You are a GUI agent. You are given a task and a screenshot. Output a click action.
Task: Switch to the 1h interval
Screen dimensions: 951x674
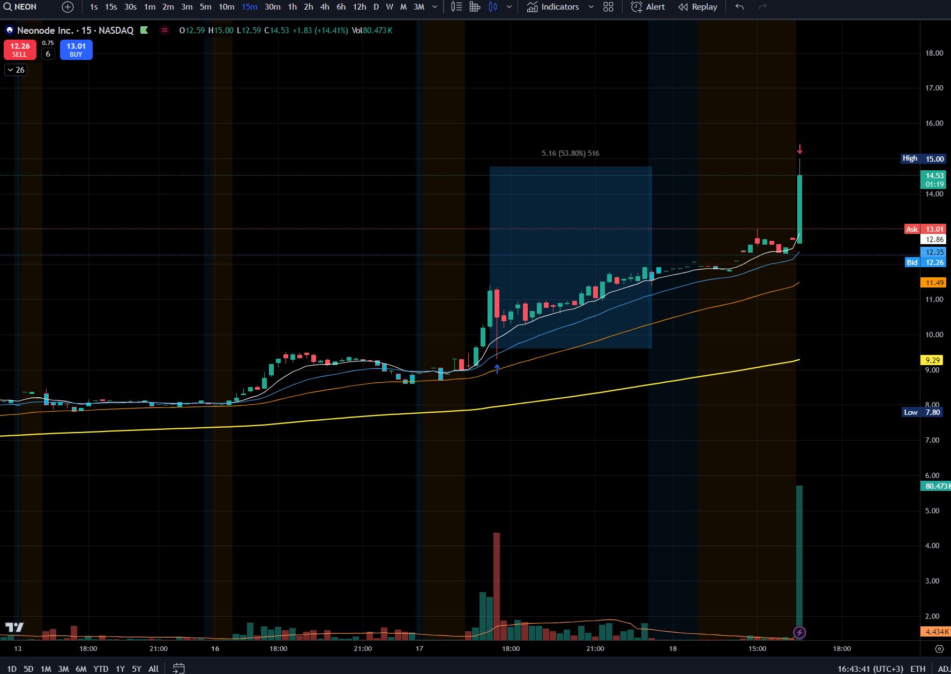[x=292, y=7]
